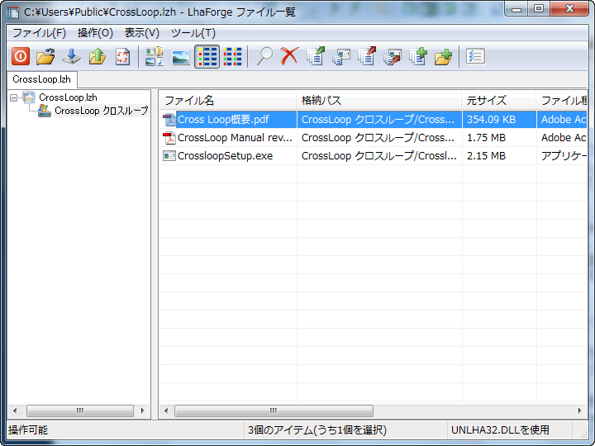Click the folder with green up arrow
This screenshot has height=446, width=595.
[98, 56]
